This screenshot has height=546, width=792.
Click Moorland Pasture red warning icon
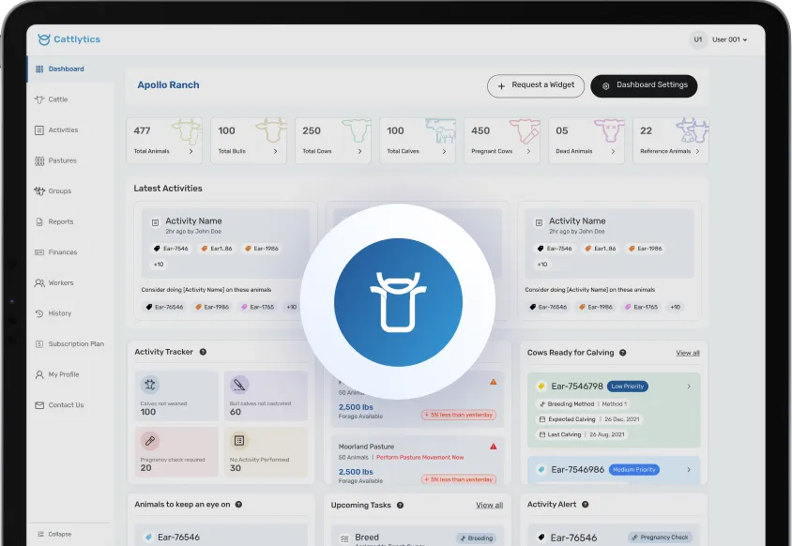tap(493, 447)
